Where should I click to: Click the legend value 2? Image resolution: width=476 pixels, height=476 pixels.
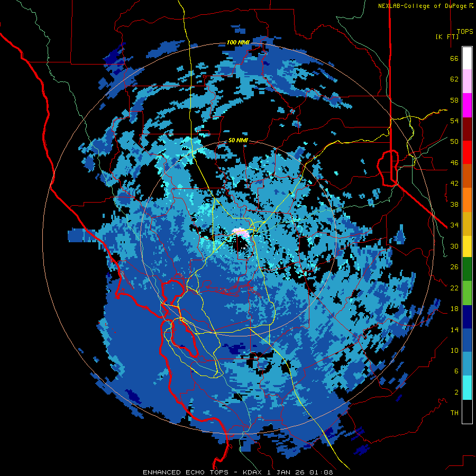(x=456, y=392)
